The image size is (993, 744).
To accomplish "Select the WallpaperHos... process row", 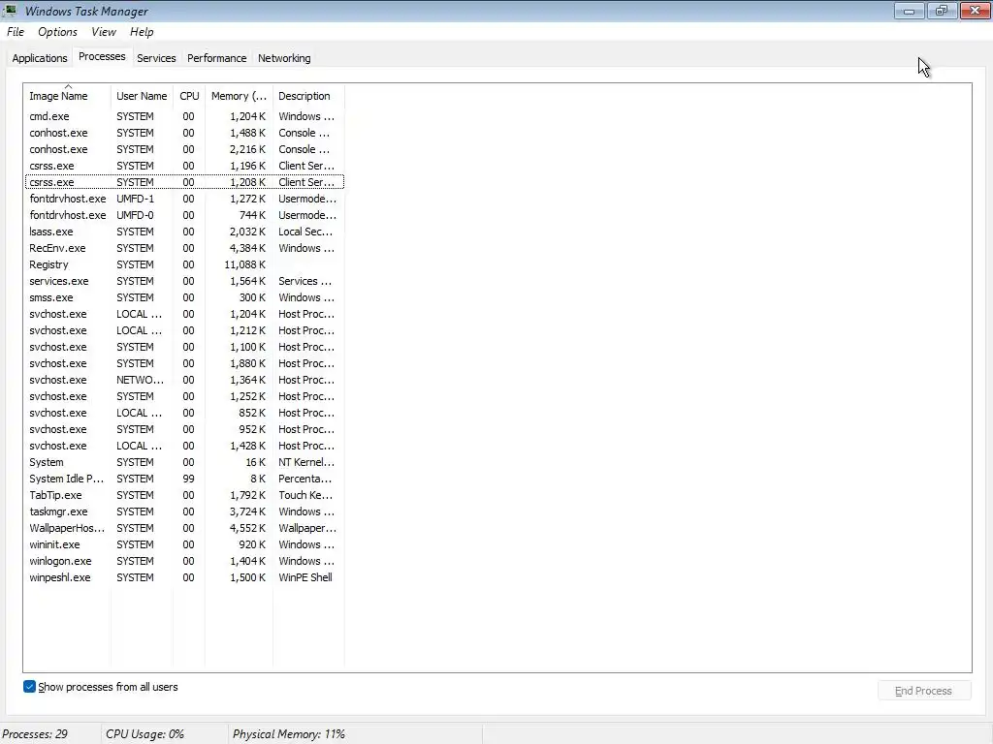I will [x=184, y=528].
